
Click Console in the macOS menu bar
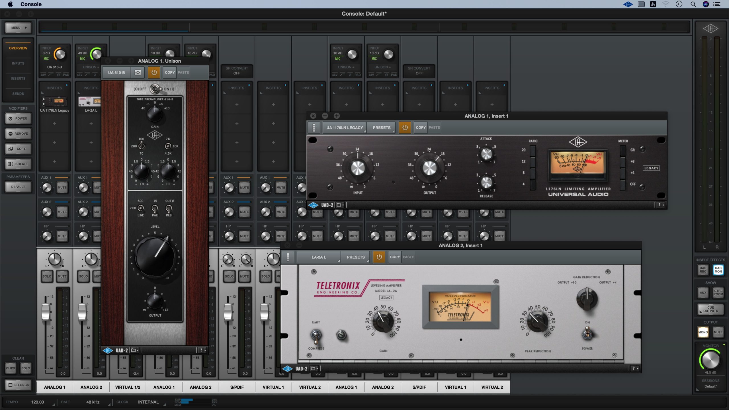coord(31,4)
